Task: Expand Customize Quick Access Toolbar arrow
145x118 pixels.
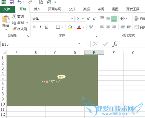Action: pos(55,2)
